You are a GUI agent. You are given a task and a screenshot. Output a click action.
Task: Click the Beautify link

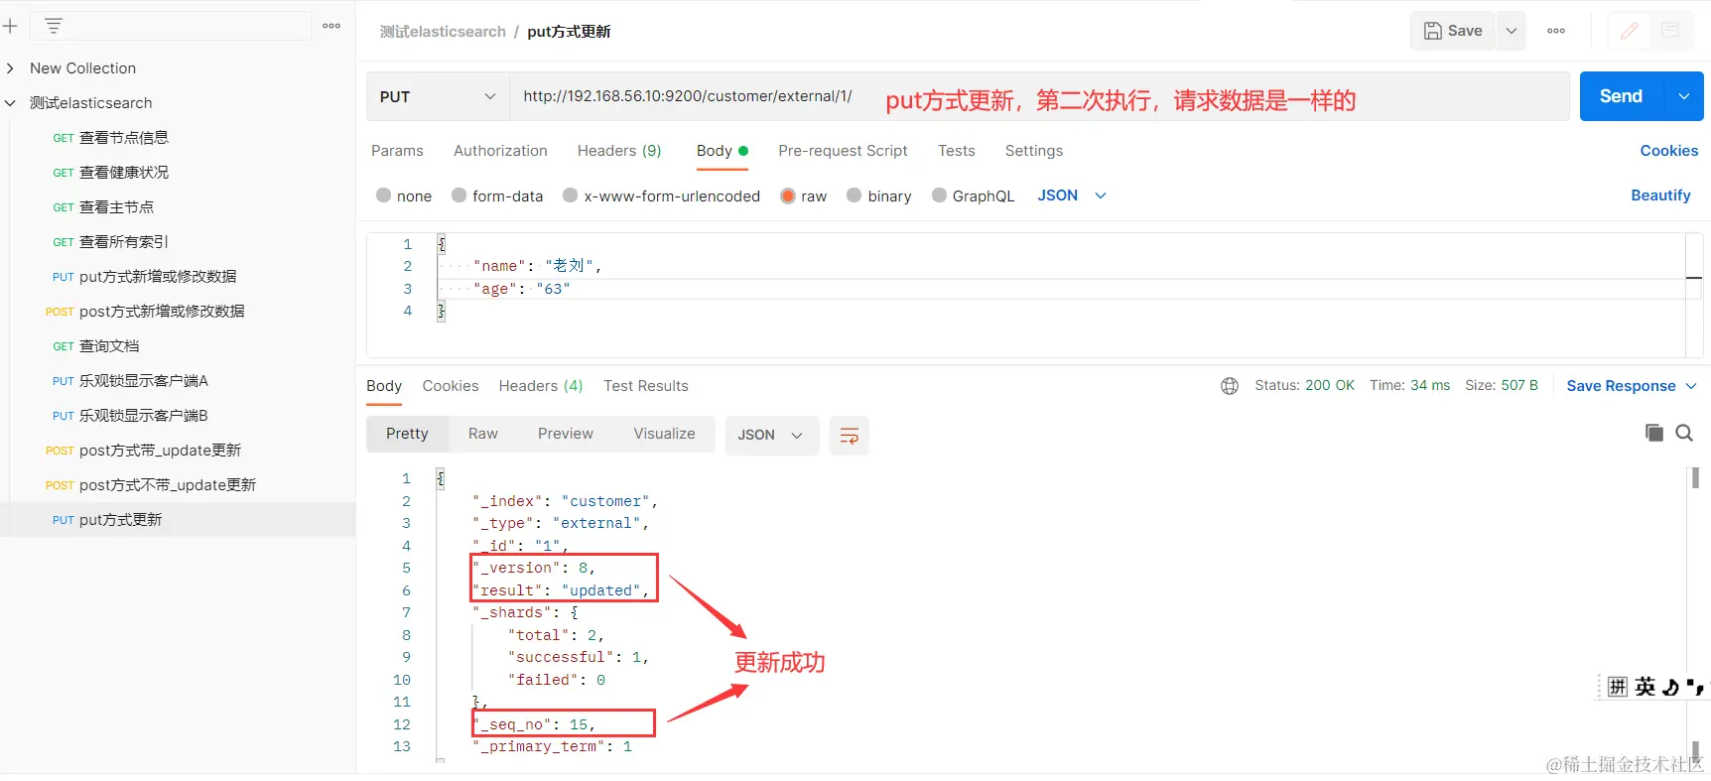(x=1660, y=195)
